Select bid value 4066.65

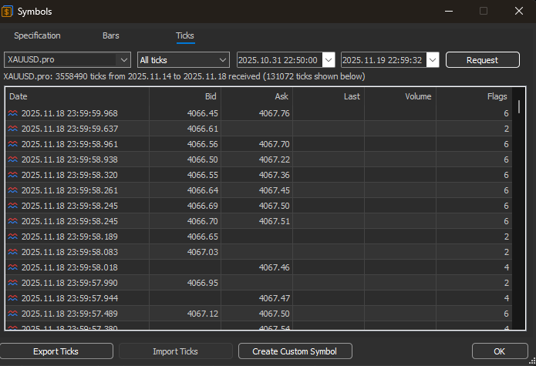(x=202, y=237)
